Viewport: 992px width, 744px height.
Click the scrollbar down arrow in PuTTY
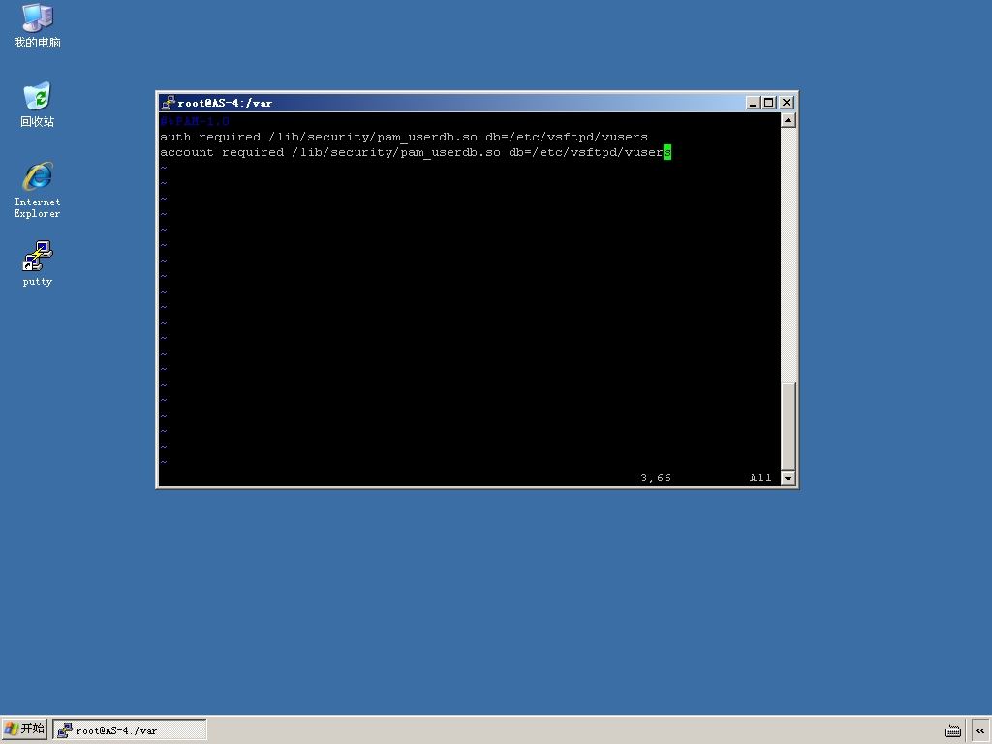point(788,479)
